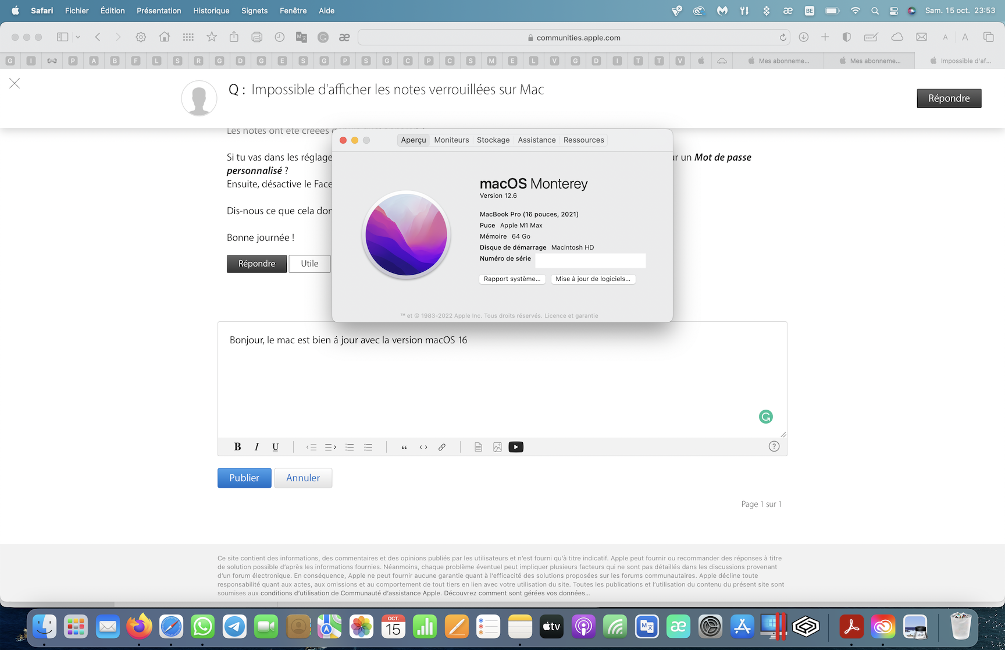Viewport: 1005px width, 650px height.
Task: Attach a document to the reply
Action: (x=478, y=447)
